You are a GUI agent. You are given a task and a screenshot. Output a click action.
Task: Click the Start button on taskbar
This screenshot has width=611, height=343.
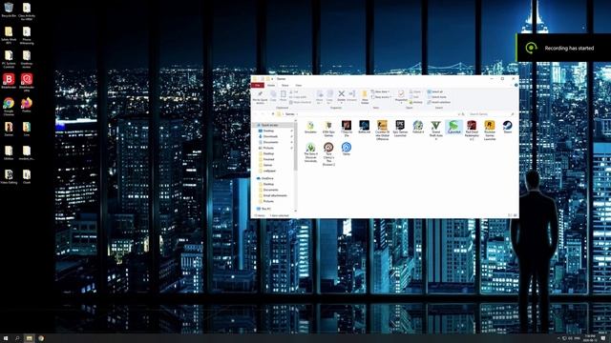tap(6, 338)
